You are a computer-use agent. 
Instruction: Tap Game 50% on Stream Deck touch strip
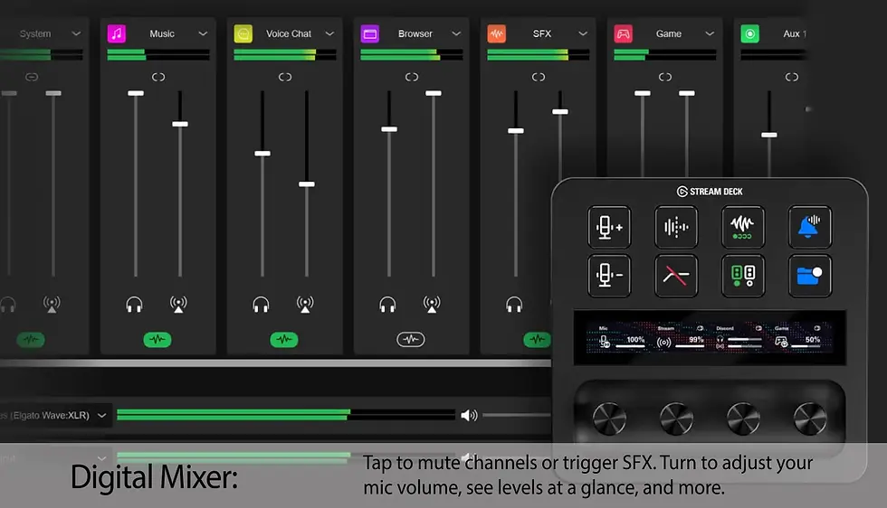click(798, 338)
